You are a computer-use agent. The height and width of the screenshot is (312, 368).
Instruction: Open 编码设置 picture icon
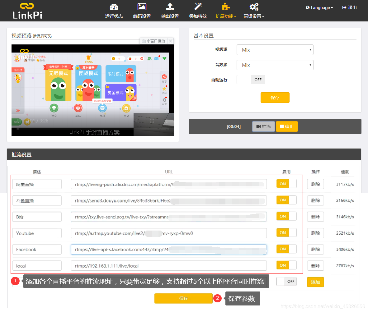click(142, 7)
